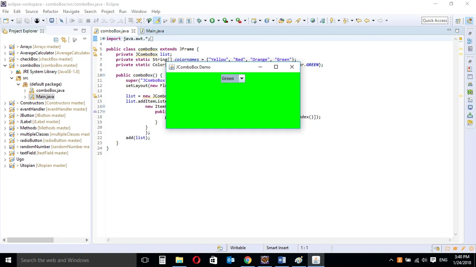Screen dimensions: 476x267
Task: Switch to the Main.java editor tab
Action: point(152,31)
